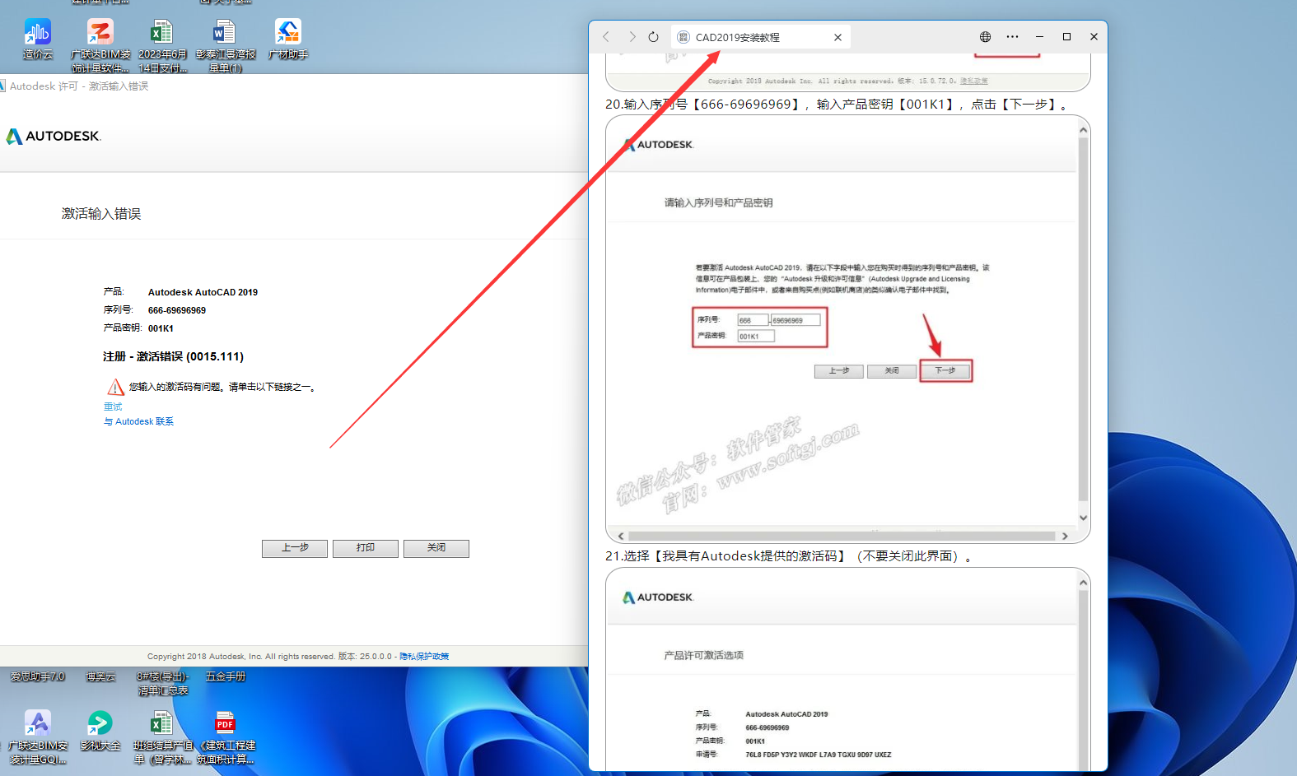Maximize the tutorial browser window

[1066, 36]
